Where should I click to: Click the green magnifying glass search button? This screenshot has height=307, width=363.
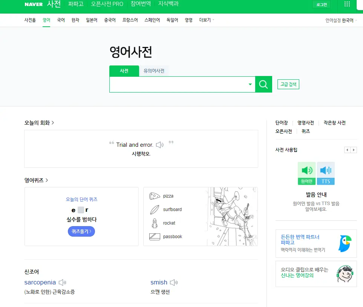(263, 84)
